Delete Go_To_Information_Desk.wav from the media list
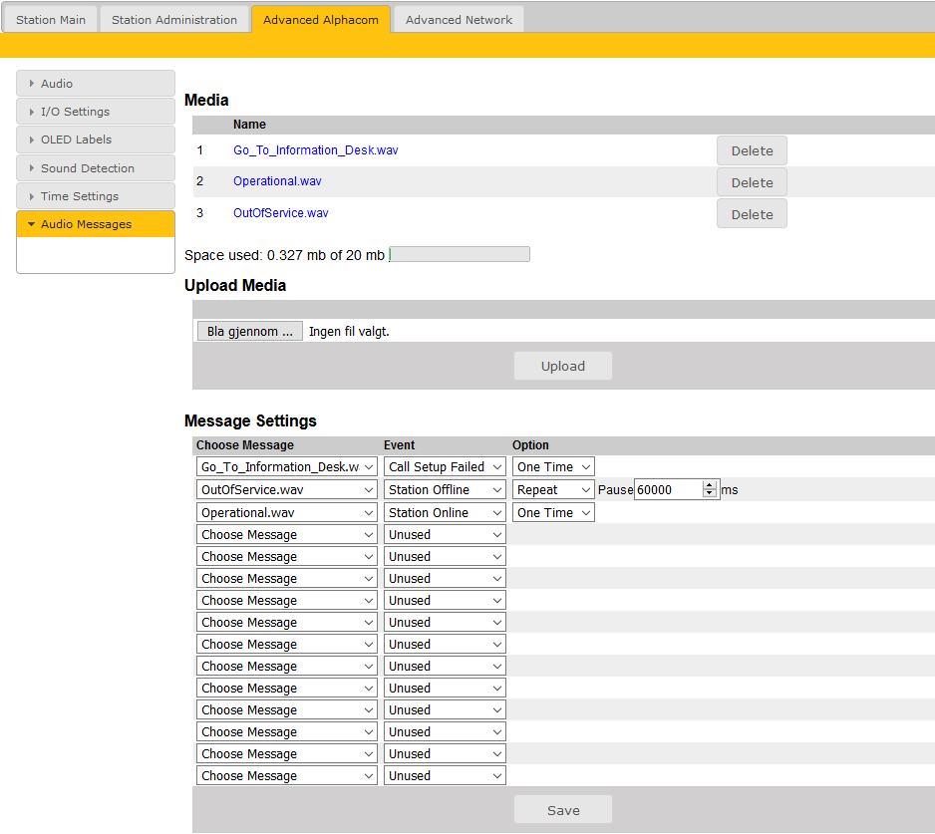Image resolution: width=935 pixels, height=834 pixels. point(752,150)
